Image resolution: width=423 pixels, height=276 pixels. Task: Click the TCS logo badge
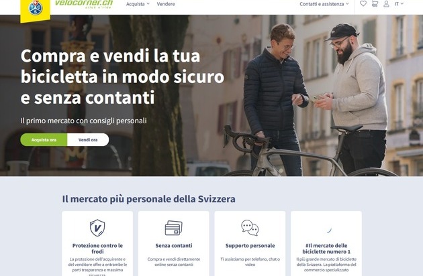(x=36, y=9)
